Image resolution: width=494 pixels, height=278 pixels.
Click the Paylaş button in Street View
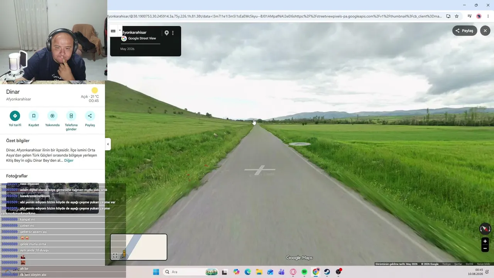click(x=465, y=31)
